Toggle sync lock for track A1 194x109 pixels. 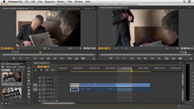click(48, 89)
